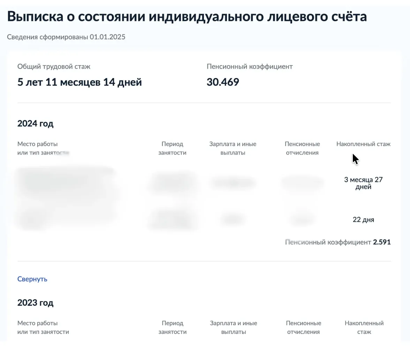Click the 3 месяца 27 дней experience entry
The width and height of the screenshot is (410, 351).
pos(363,183)
